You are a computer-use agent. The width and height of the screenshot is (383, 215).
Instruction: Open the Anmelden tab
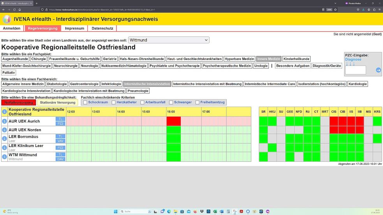(12, 28)
